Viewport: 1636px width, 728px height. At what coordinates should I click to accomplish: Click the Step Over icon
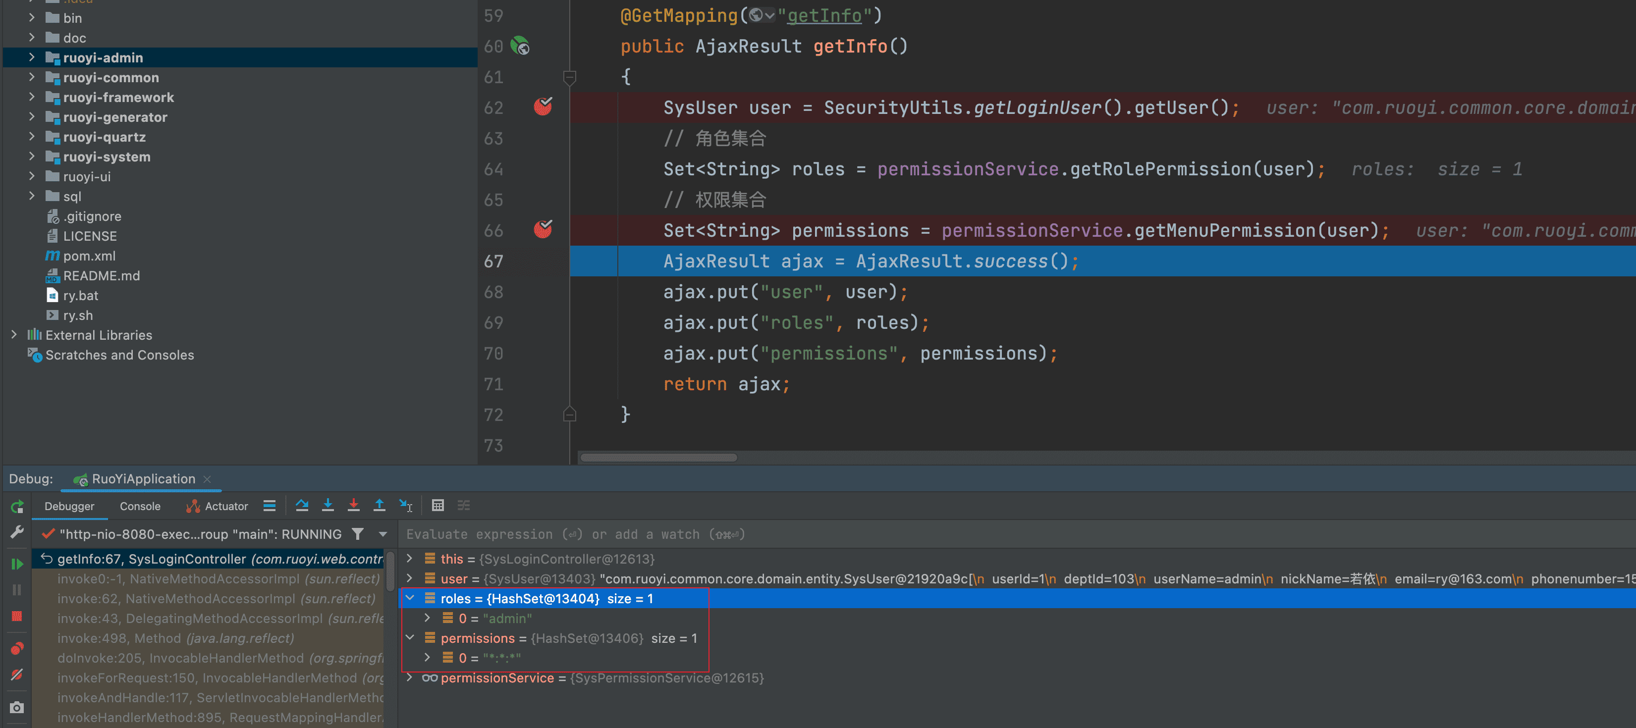click(302, 506)
